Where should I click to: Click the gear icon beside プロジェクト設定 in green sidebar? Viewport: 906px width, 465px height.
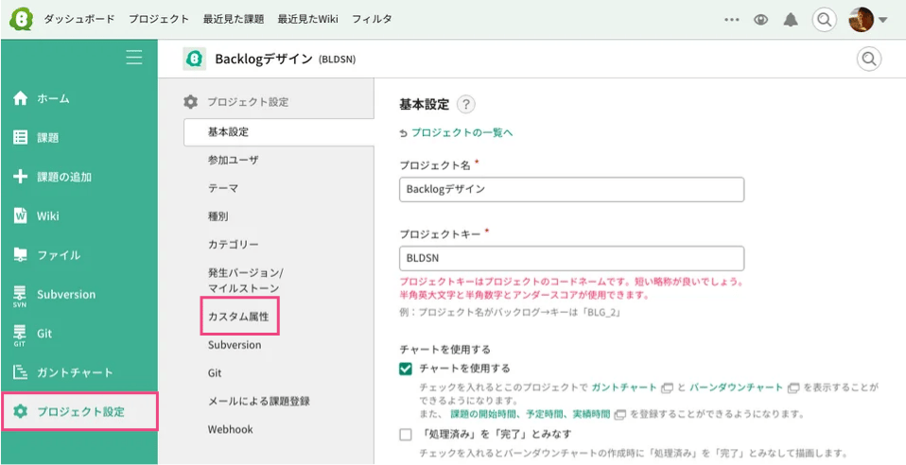[20, 412]
